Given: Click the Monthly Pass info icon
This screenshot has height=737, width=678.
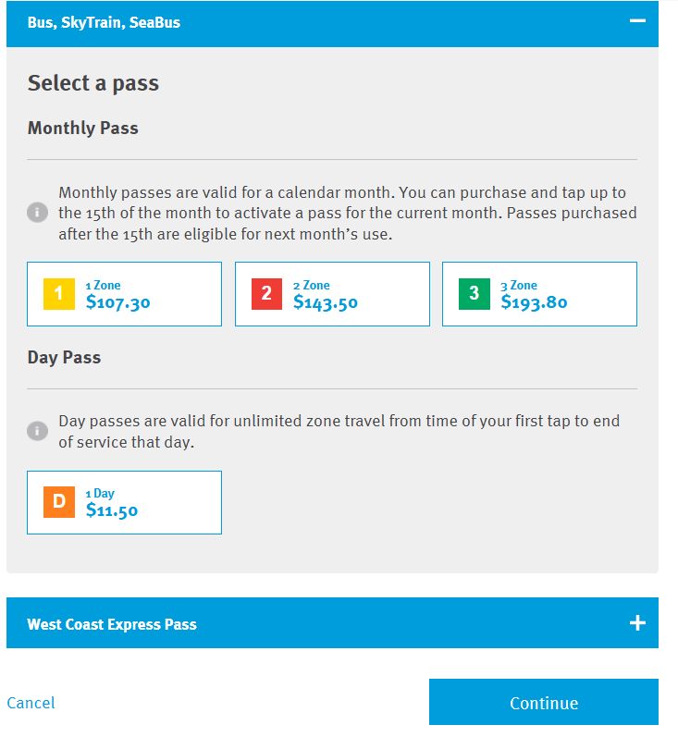Looking at the screenshot, I should (37, 214).
